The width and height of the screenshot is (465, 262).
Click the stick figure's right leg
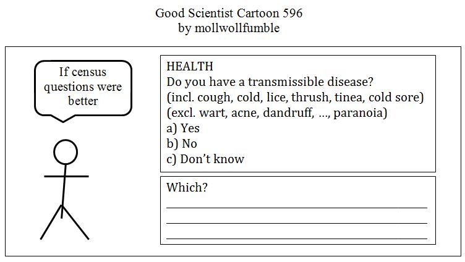click(75, 222)
